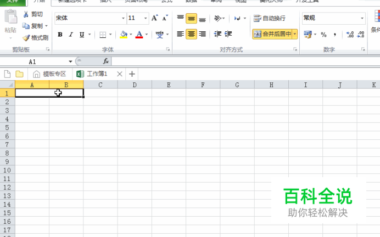The image size is (380, 237).
Task: Open clipboard pane launcher in 剪贴板 group
Action: [x=48, y=49]
